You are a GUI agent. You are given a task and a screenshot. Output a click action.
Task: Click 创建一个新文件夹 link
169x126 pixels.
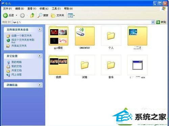[22, 36]
